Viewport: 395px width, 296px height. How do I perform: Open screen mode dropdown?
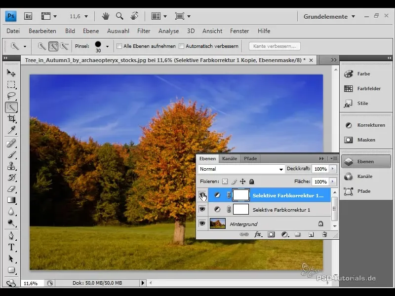click(x=183, y=16)
